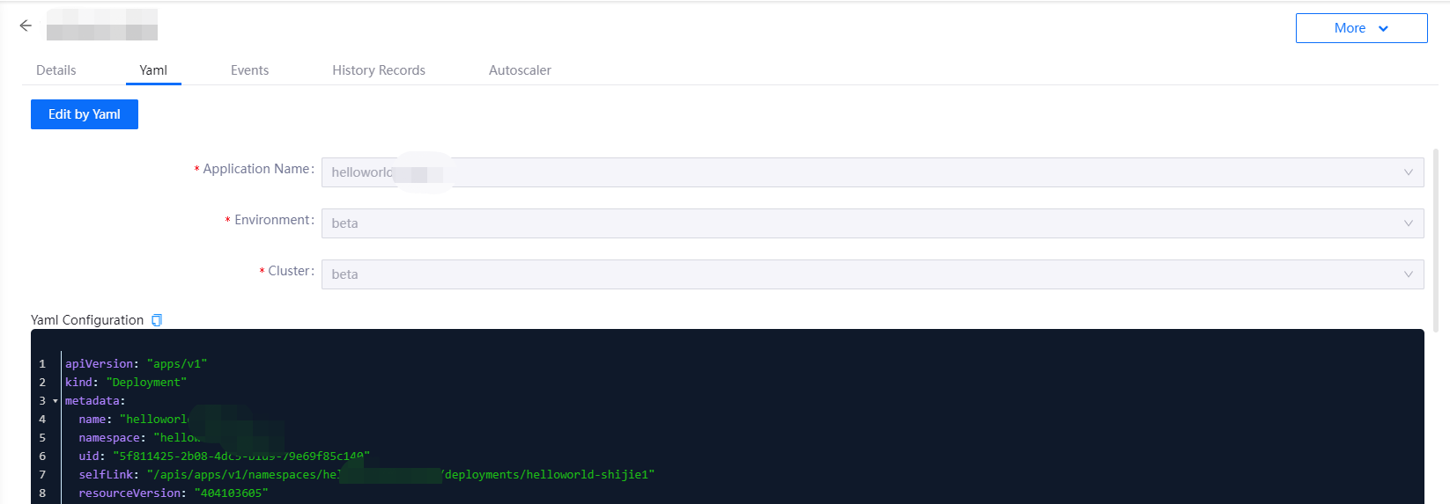The image size is (1450, 504).
Task: Select the Yaml tab
Action: point(153,70)
